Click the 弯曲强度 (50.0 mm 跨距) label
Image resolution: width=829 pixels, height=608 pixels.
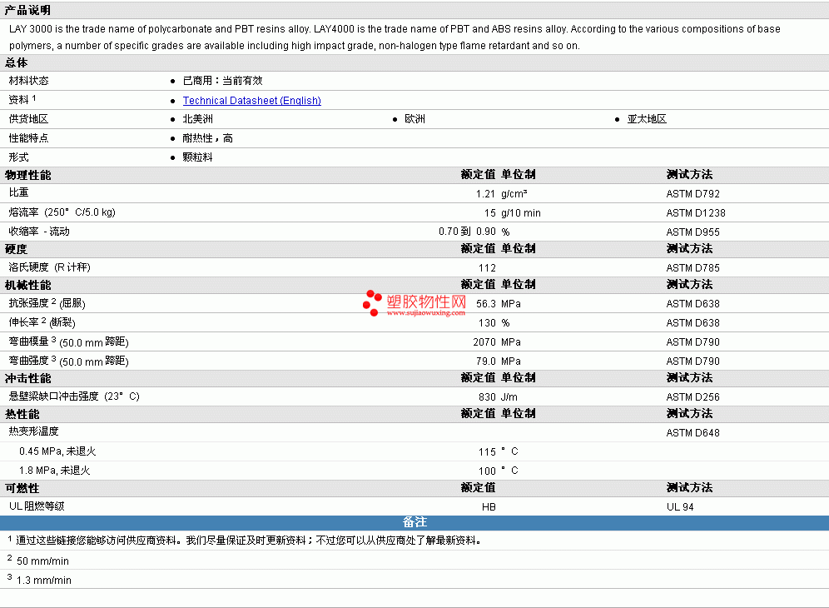click(69, 361)
